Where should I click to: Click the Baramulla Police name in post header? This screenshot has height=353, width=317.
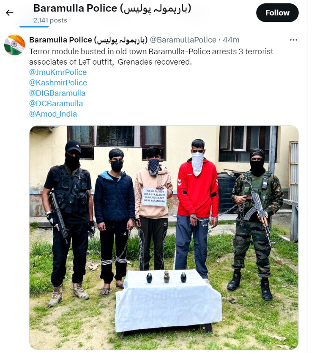[x=88, y=40]
